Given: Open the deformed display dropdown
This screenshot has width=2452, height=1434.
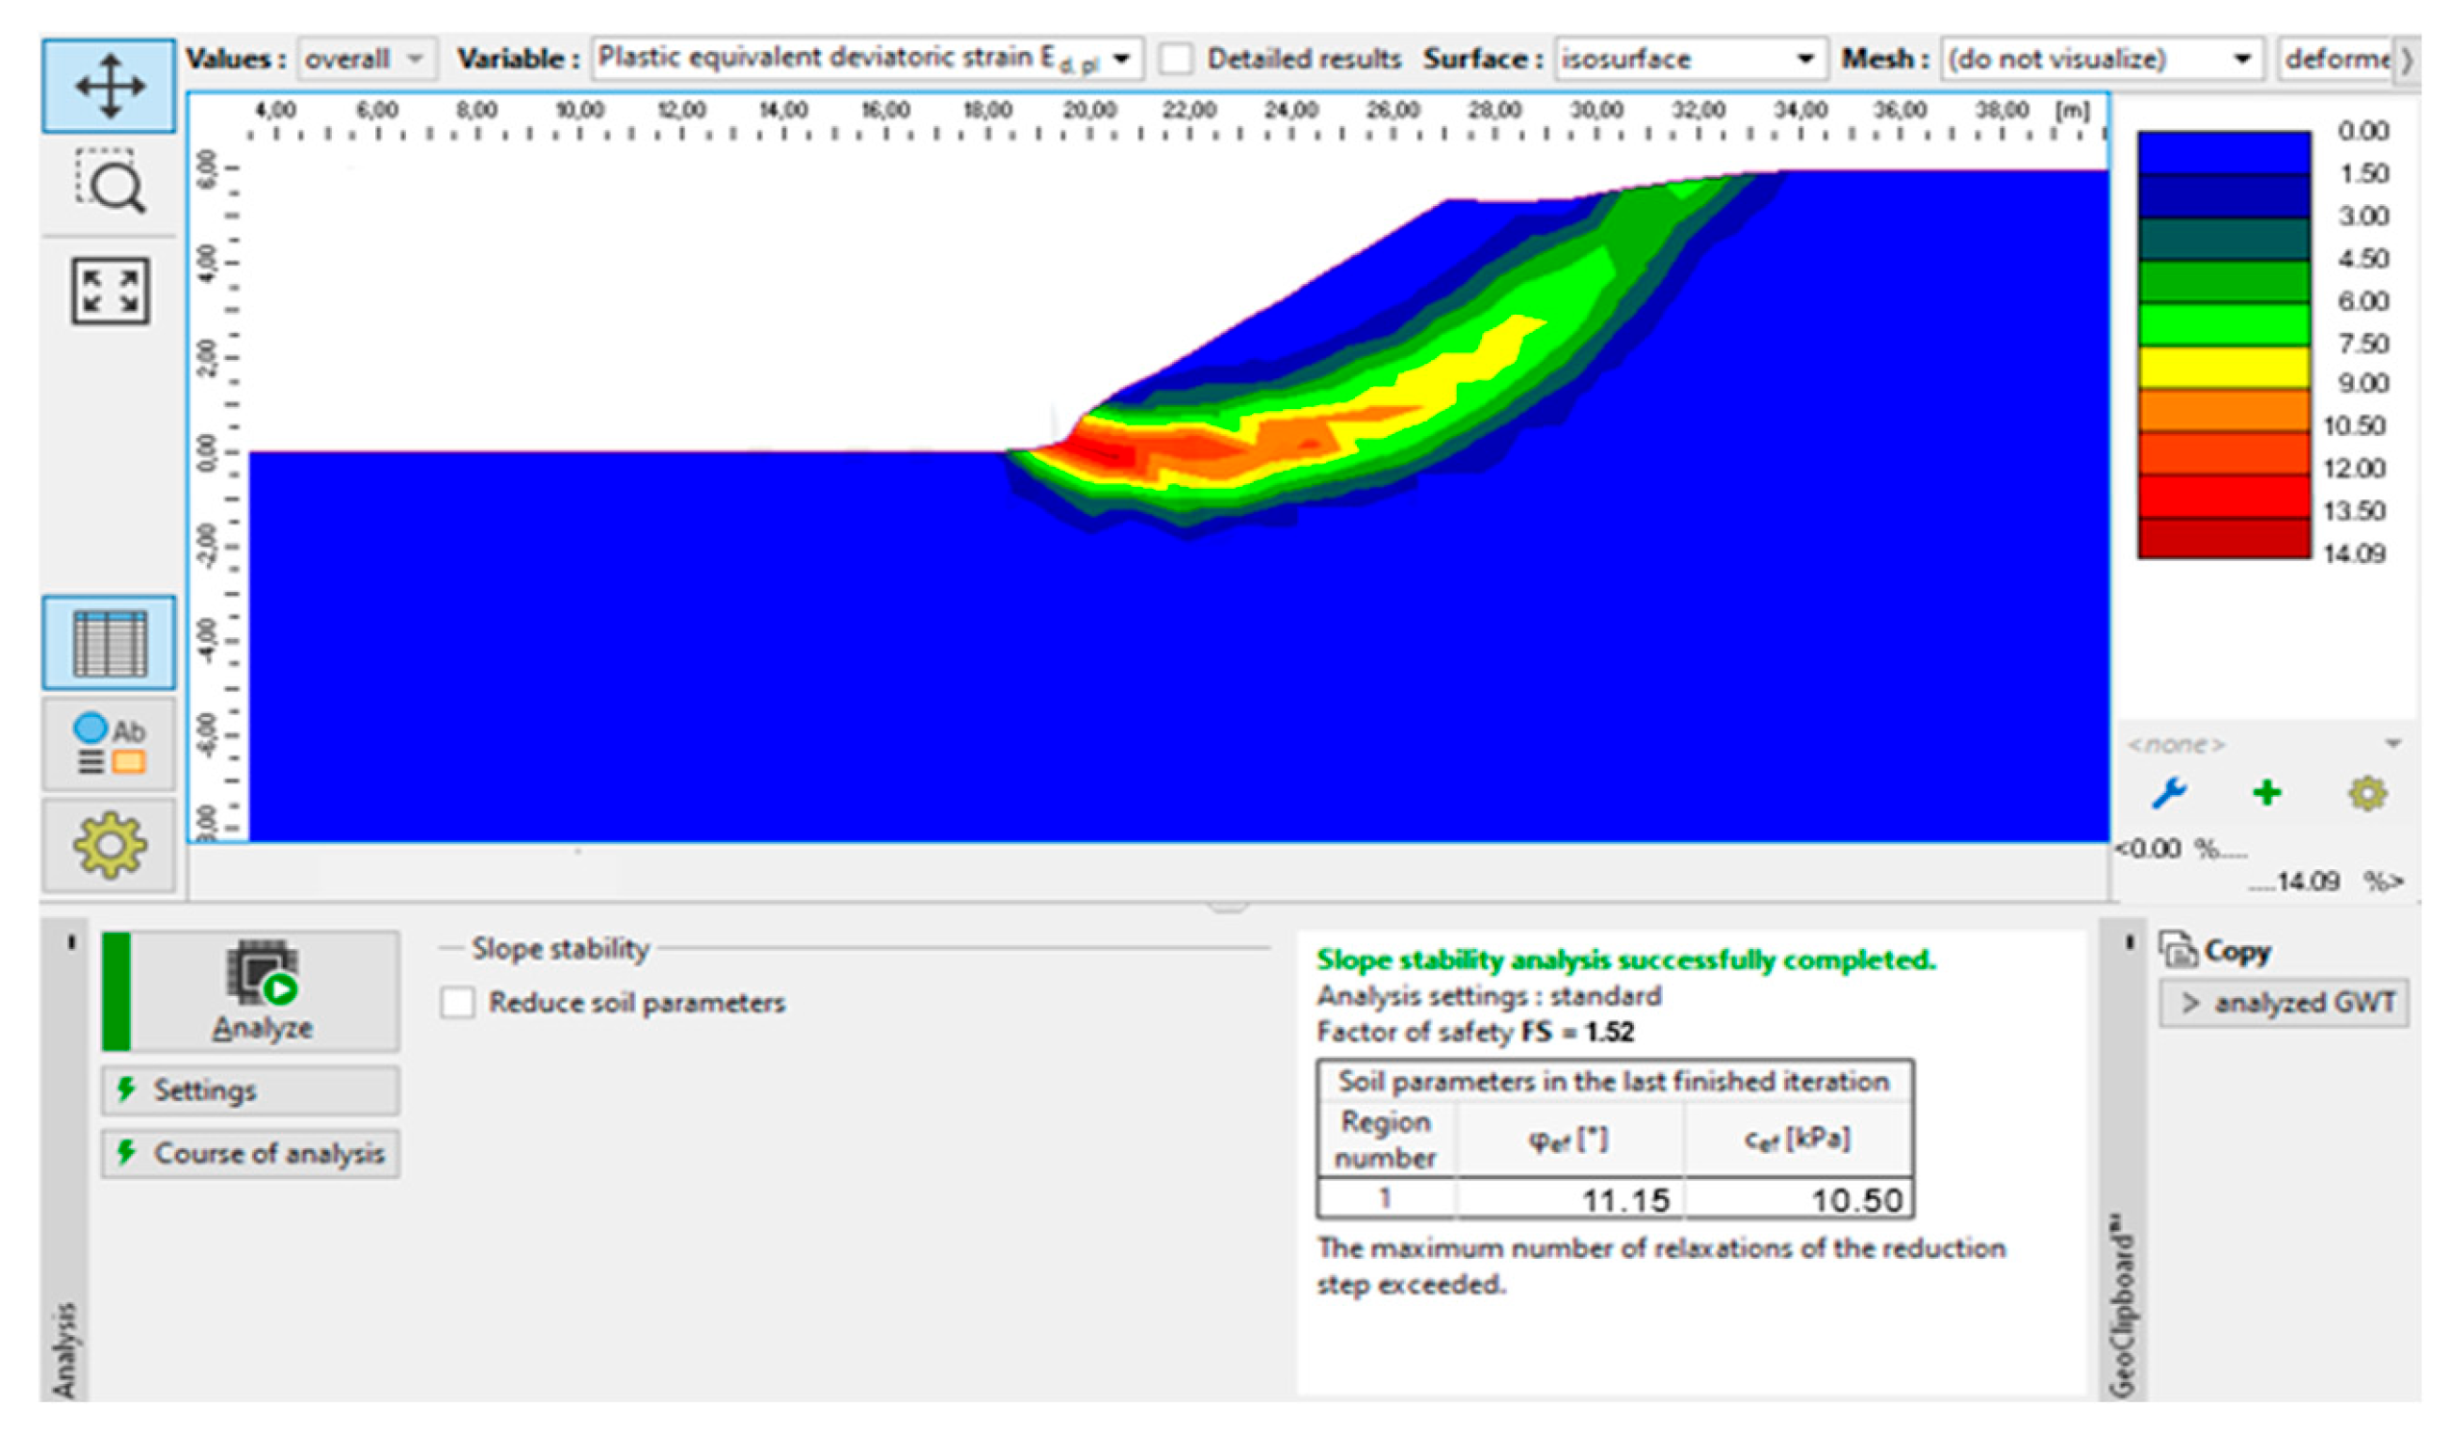Looking at the screenshot, I should point(2336,59).
